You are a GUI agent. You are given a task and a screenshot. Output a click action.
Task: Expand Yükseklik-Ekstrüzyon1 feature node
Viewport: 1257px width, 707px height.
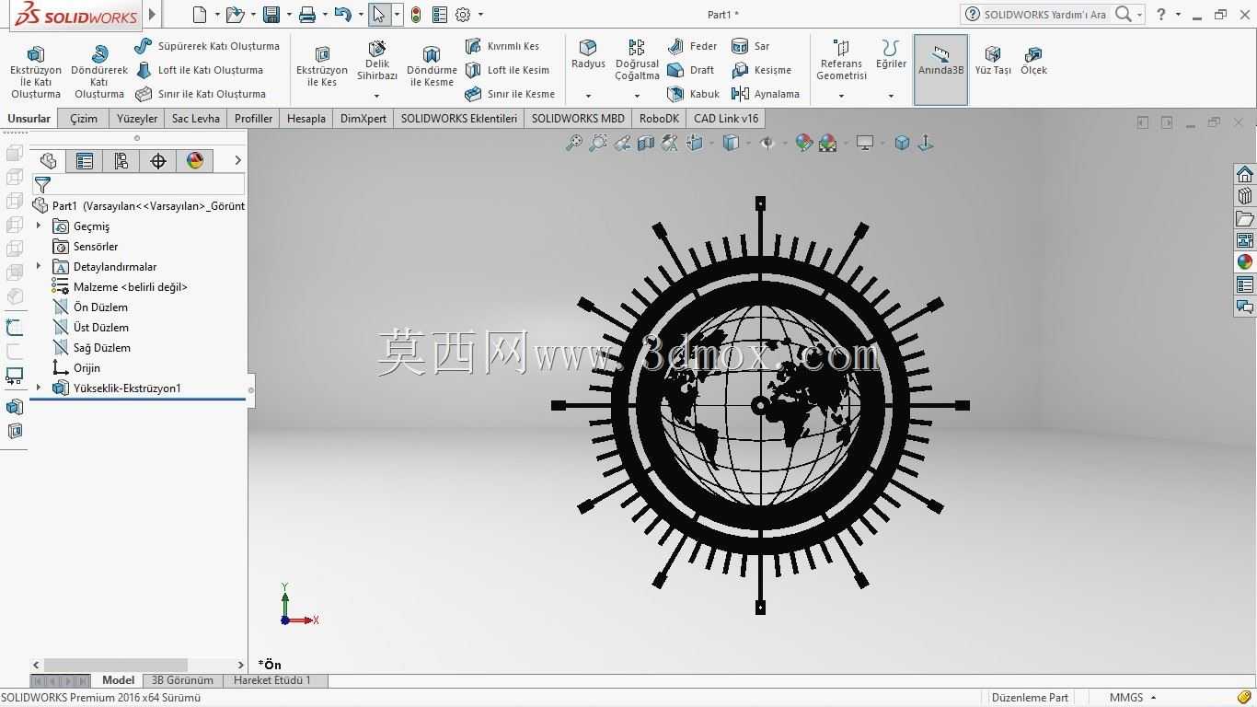coord(39,388)
